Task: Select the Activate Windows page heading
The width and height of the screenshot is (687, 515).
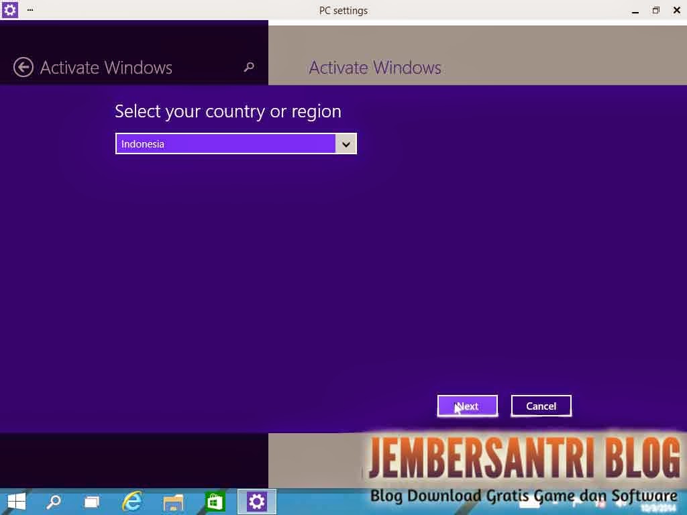Action: pyautogui.click(x=374, y=67)
